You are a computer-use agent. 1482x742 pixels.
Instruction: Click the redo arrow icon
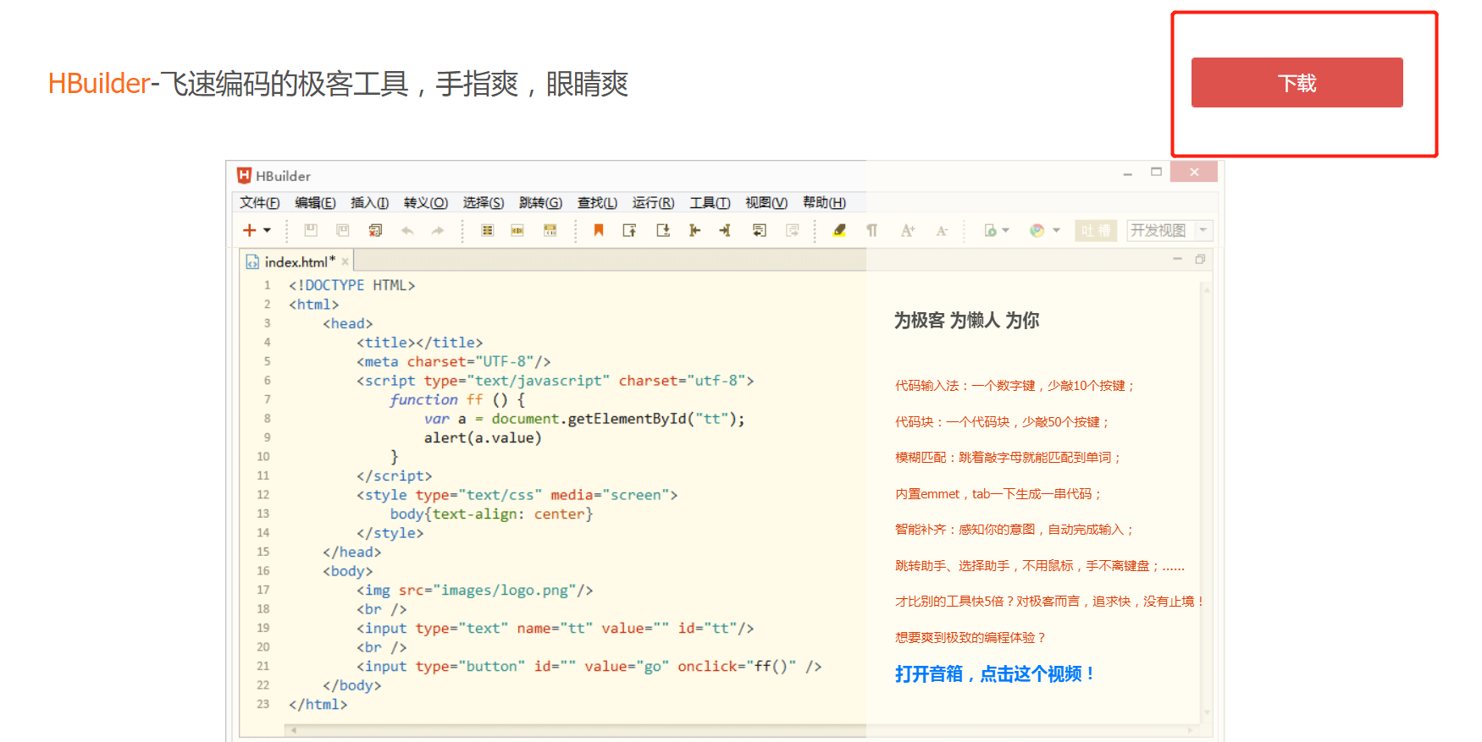pyautogui.click(x=437, y=230)
